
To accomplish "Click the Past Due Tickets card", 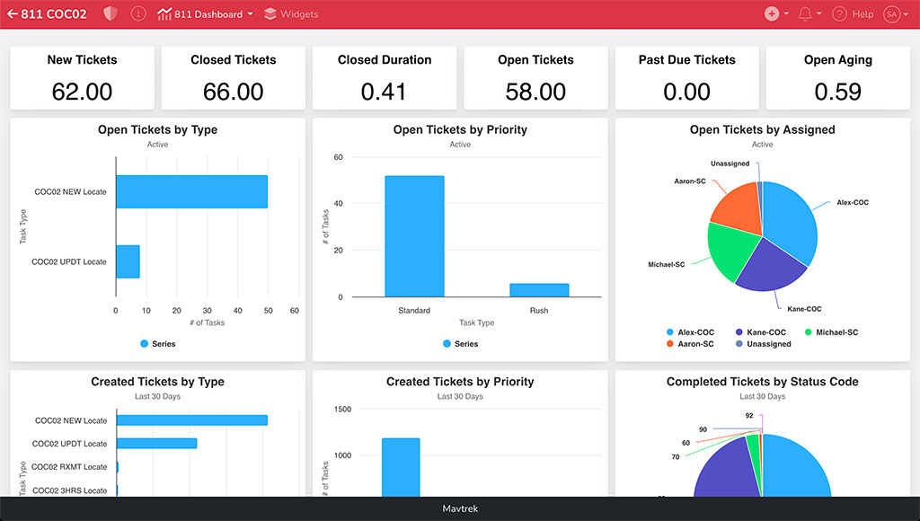I will tap(686, 78).
